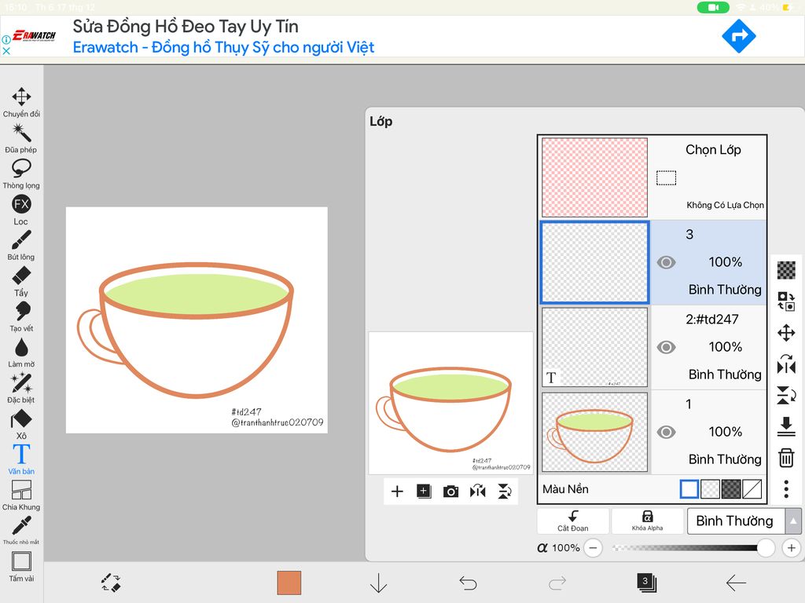
Task: Decrease alpha with the minus button
Action: [x=593, y=547]
